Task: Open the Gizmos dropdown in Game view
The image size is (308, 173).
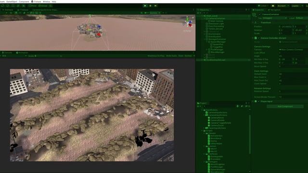Action: [189, 56]
